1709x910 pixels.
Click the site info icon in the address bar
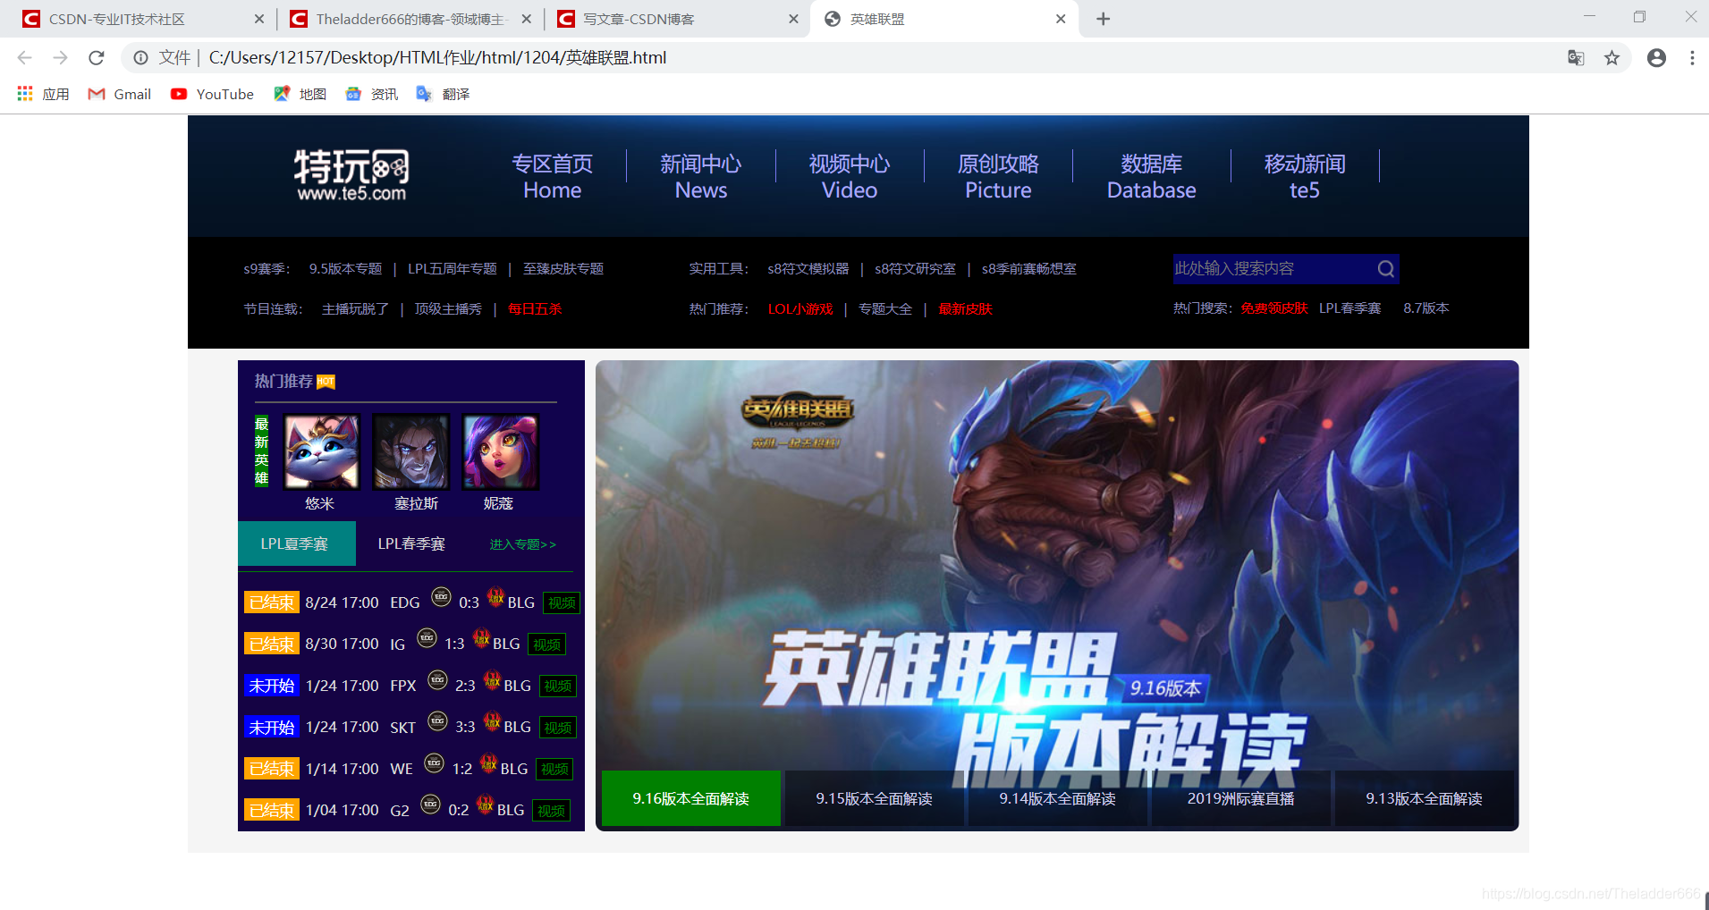pos(140,57)
